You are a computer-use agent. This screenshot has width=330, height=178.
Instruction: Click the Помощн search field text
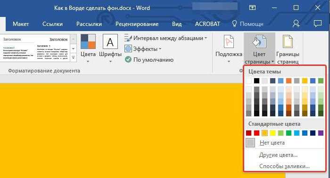(251, 24)
